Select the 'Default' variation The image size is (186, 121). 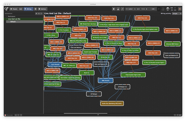25,22
